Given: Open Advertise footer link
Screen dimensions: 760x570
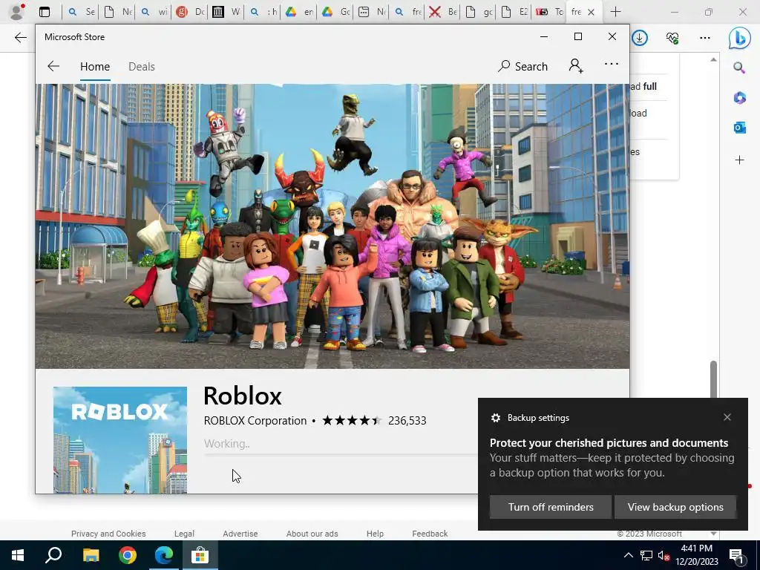Looking at the screenshot, I should point(240,534).
